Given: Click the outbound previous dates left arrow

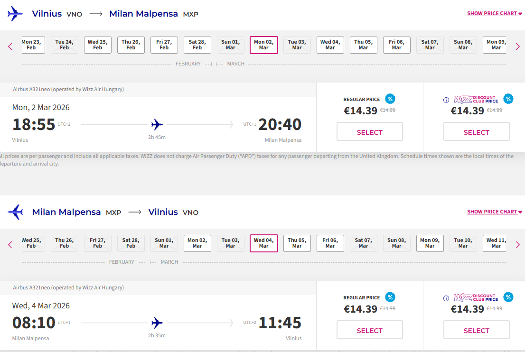Looking at the screenshot, I should (x=10, y=46).
